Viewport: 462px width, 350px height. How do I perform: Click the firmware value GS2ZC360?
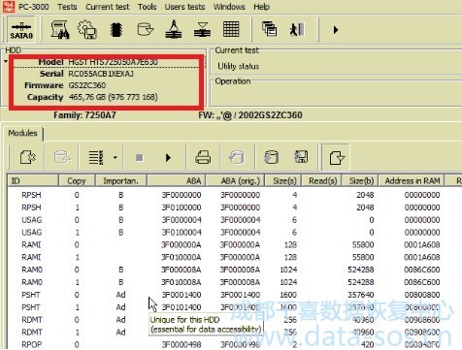87,85
